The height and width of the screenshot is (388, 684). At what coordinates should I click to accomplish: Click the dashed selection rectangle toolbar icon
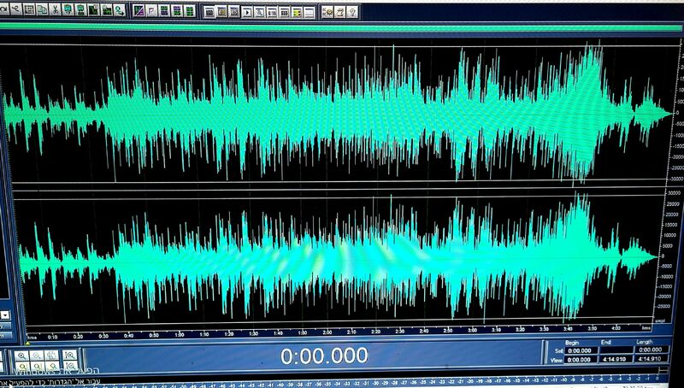pos(29,9)
